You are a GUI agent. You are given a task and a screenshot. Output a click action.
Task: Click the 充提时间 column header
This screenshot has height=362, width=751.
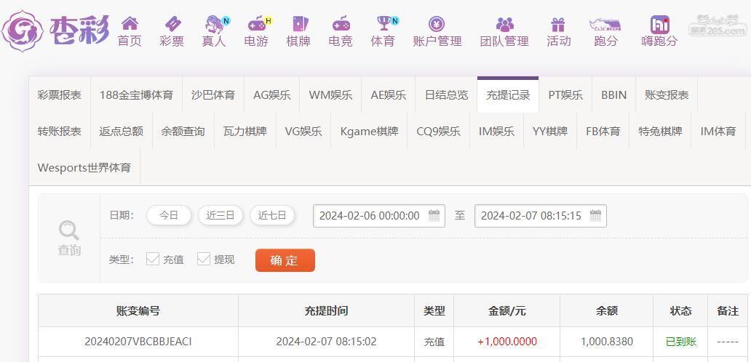point(326,311)
